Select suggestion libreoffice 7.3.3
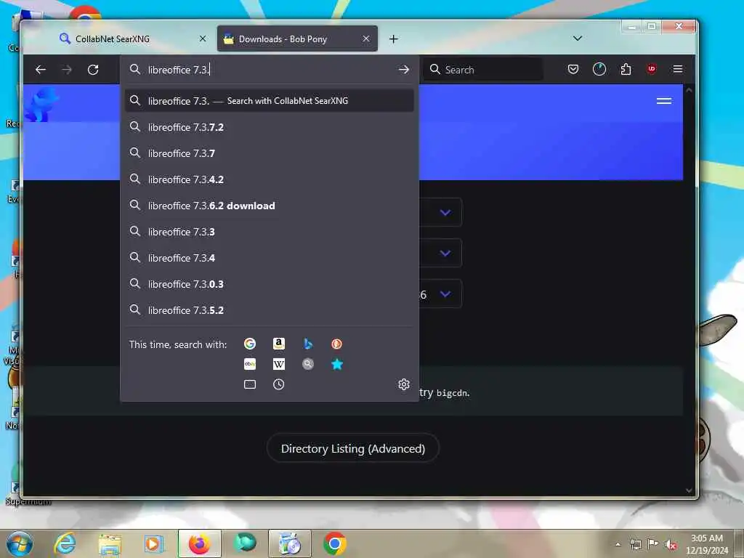The image size is (744, 558). [x=269, y=232]
